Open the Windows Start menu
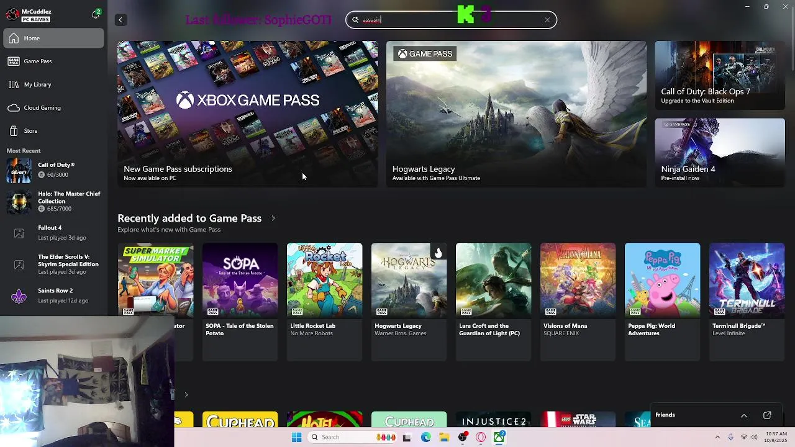Screen dimensions: 795x447 [296, 438]
